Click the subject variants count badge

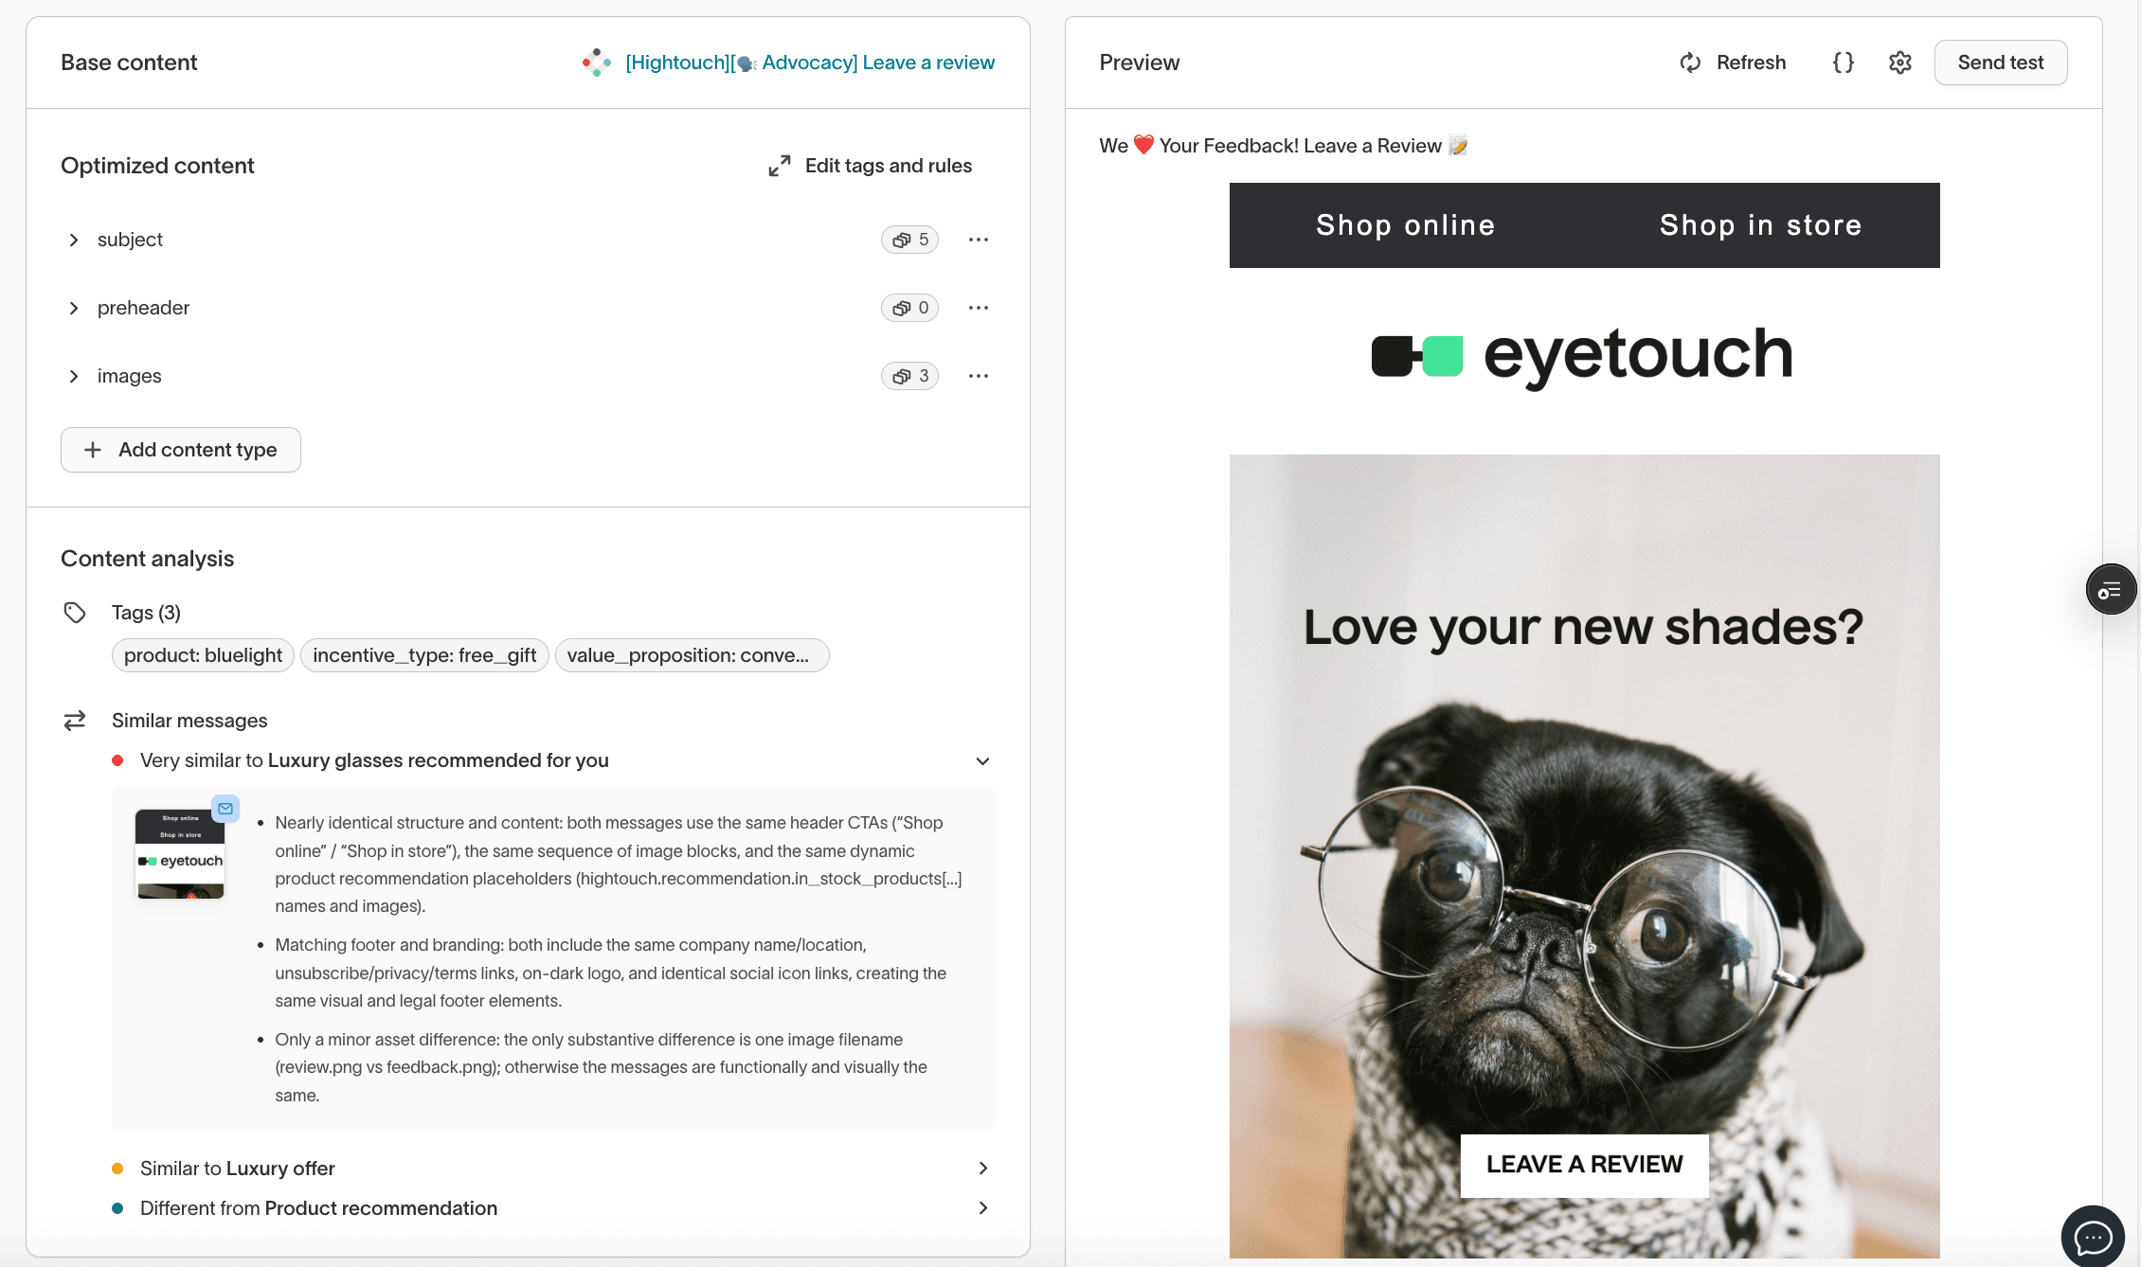pos(909,240)
